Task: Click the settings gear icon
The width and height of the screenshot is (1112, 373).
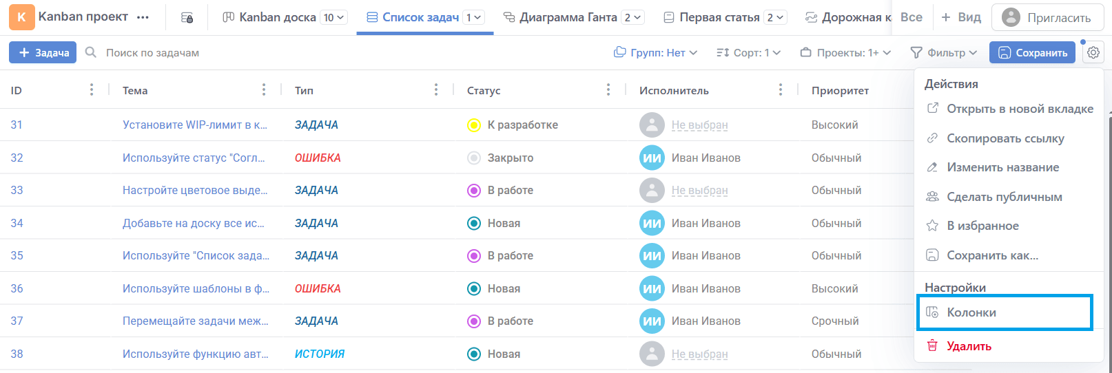Action: click(1093, 52)
